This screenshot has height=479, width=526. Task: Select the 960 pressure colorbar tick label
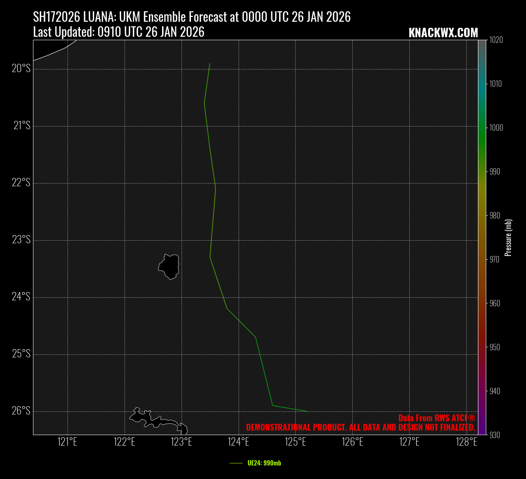[x=495, y=303]
